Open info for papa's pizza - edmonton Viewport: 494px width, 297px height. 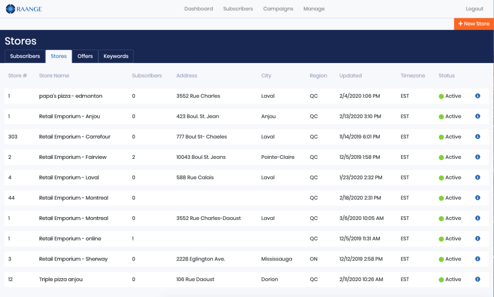point(478,96)
